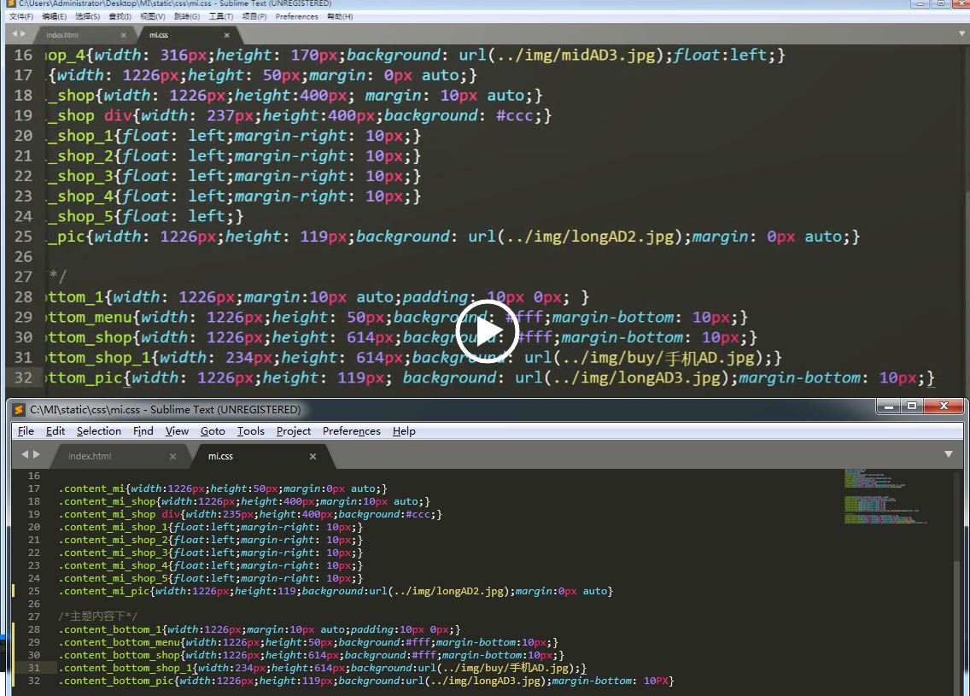This screenshot has width=970, height=696.
Task: Switch to index.html tab in upper window
Action: 62,35
